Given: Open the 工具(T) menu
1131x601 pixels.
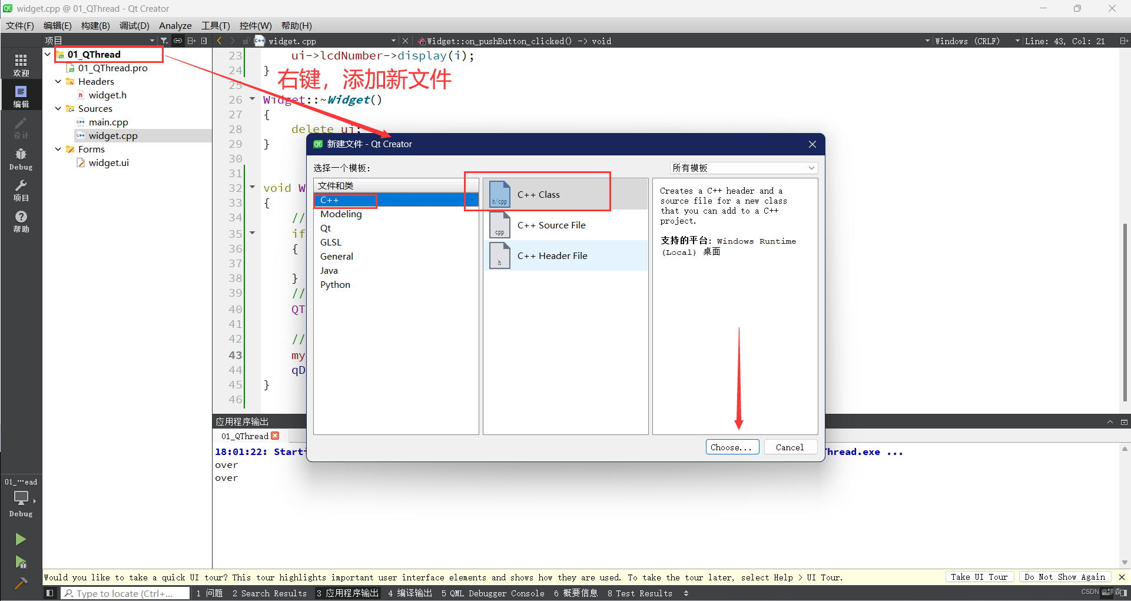Looking at the screenshot, I should [x=215, y=25].
